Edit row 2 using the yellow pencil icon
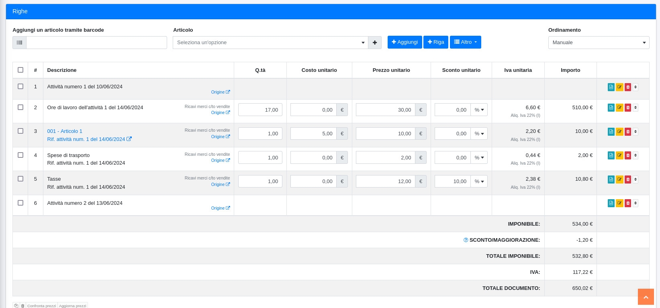The height and width of the screenshot is (308, 660). pyautogui.click(x=619, y=108)
